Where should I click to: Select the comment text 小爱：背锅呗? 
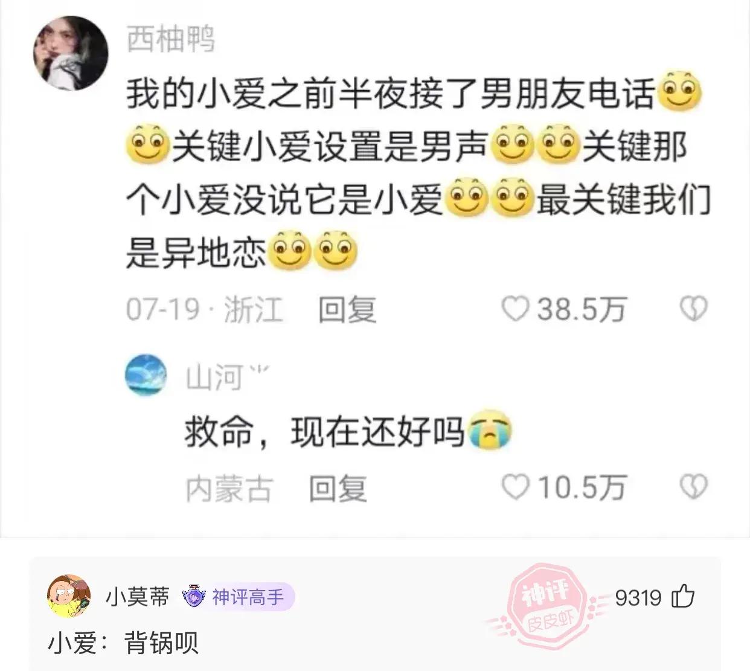coord(123,644)
